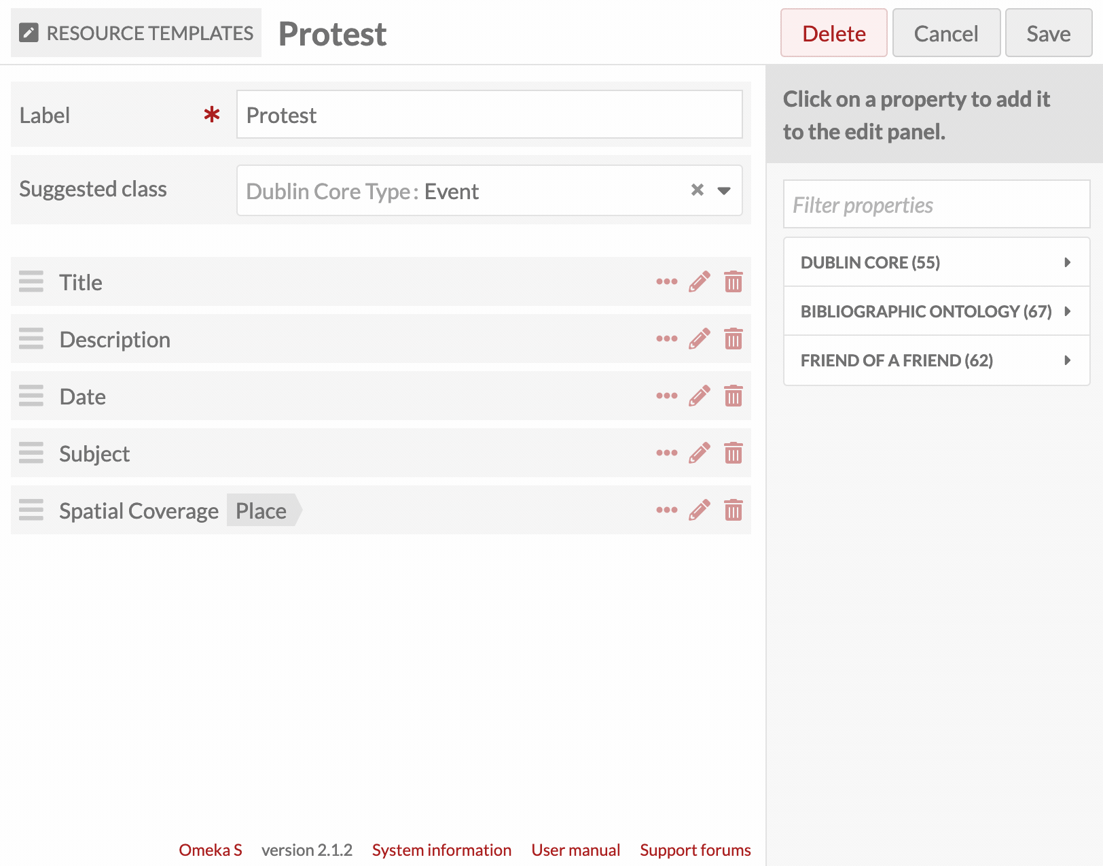Screen dimensions: 1103x866
Task: Click the Date row drag handle
Action: point(31,396)
